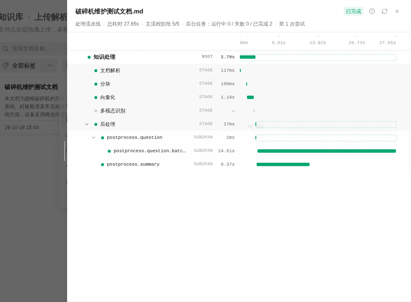The height and width of the screenshot is (302, 411).
Task: Click the 第 1 次尝试 text
Action: tap(292, 24)
